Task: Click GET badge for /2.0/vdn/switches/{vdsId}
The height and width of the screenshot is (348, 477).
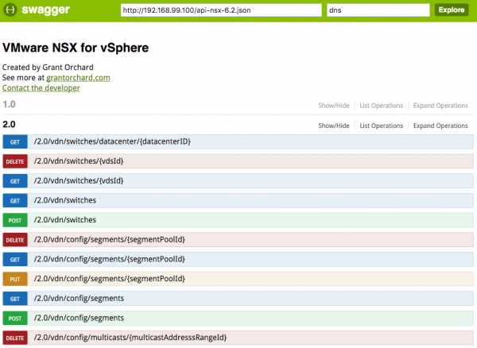Action: tap(15, 181)
